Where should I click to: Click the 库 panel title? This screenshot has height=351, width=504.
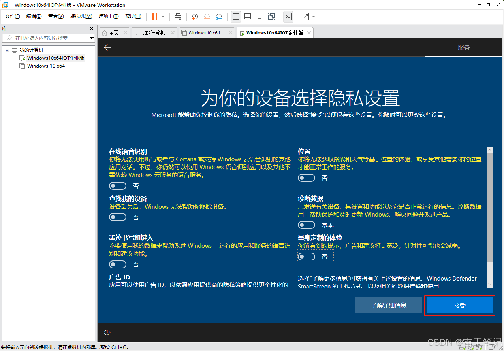click(x=4, y=29)
